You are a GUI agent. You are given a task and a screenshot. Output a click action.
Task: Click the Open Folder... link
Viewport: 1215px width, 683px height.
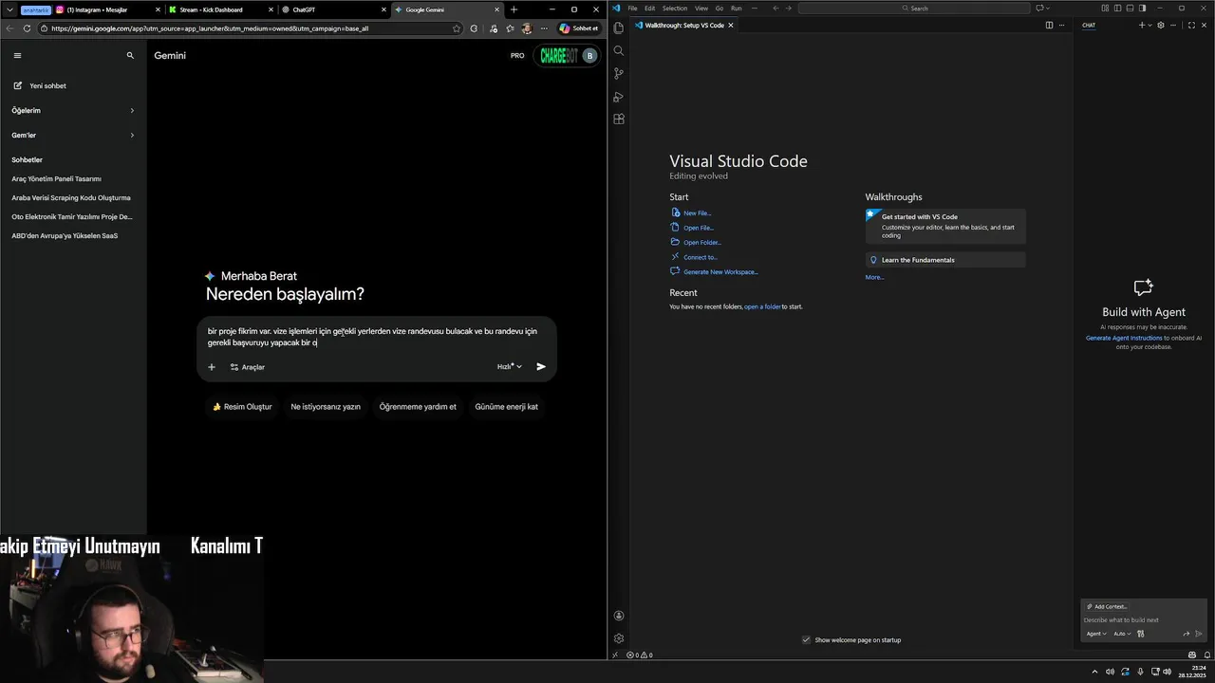[702, 243]
